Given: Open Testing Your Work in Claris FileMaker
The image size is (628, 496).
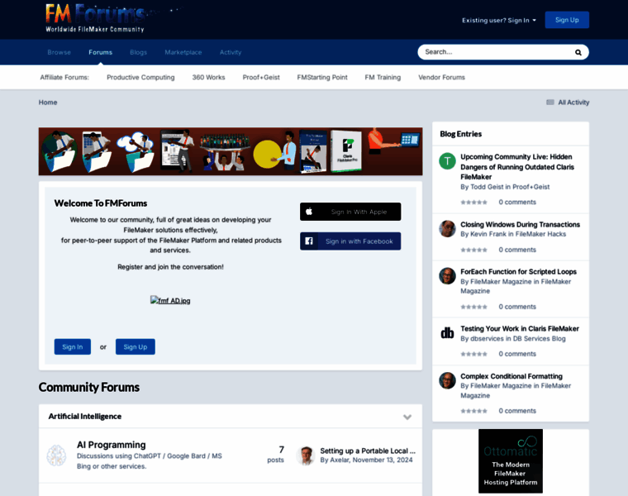Looking at the screenshot, I should pyautogui.click(x=520, y=328).
